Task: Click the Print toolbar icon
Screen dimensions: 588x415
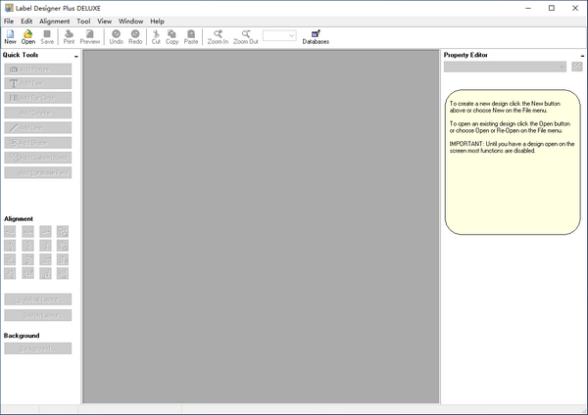Action: click(69, 36)
